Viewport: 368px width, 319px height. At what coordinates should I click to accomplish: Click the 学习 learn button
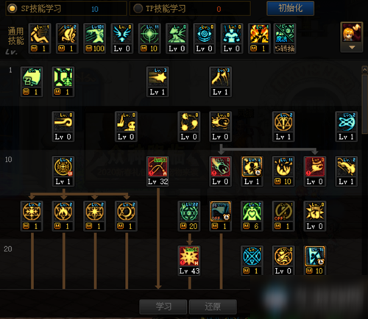(163, 307)
